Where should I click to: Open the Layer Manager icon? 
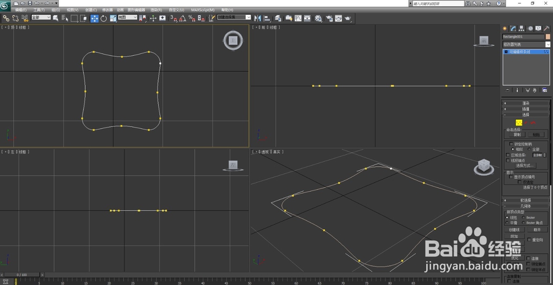(x=278, y=18)
